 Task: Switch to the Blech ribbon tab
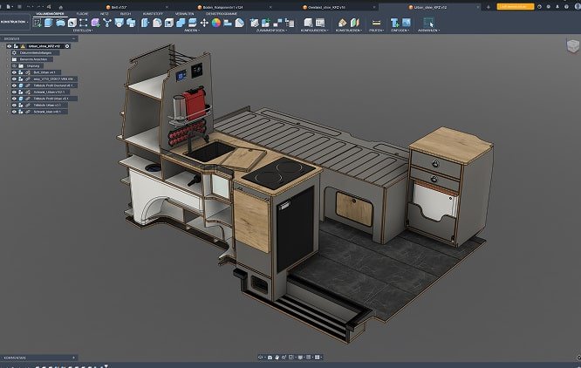[x=126, y=15]
